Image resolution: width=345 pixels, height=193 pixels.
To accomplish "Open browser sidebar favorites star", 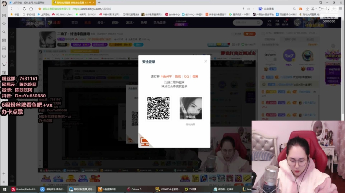I will (x=4, y=24).
